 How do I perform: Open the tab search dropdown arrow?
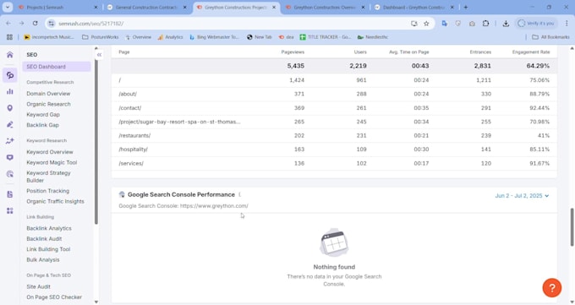[x=8, y=8]
